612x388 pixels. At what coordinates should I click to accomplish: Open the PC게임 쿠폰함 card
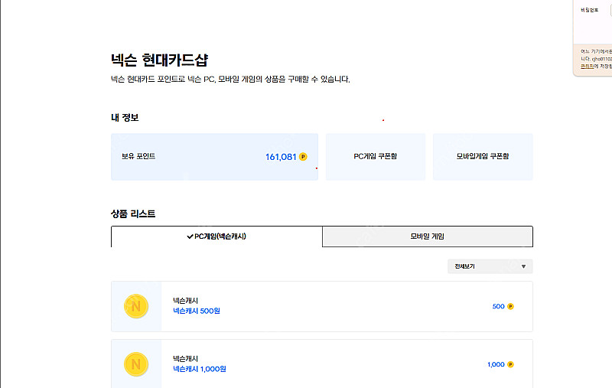[x=376, y=157]
